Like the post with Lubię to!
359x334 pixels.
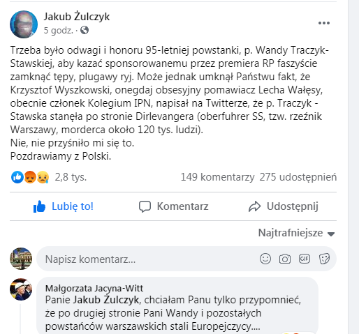[64, 206]
